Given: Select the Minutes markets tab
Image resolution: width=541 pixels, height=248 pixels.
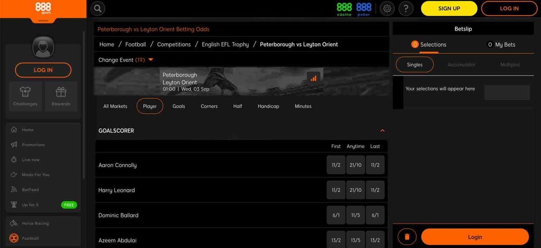Looking at the screenshot, I should (303, 106).
